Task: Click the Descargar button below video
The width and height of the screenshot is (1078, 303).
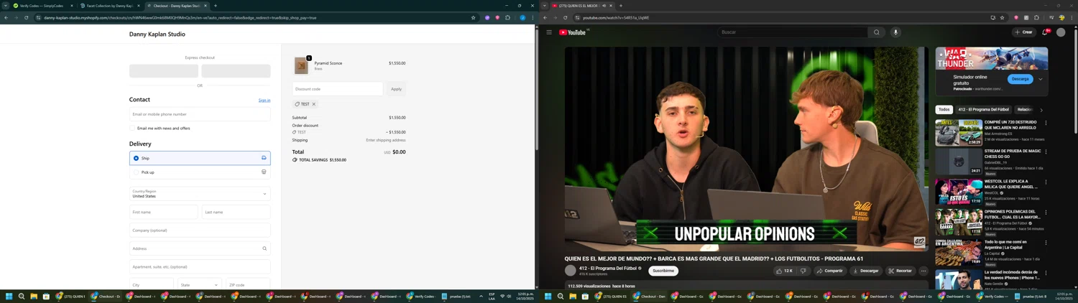Action: point(865,271)
